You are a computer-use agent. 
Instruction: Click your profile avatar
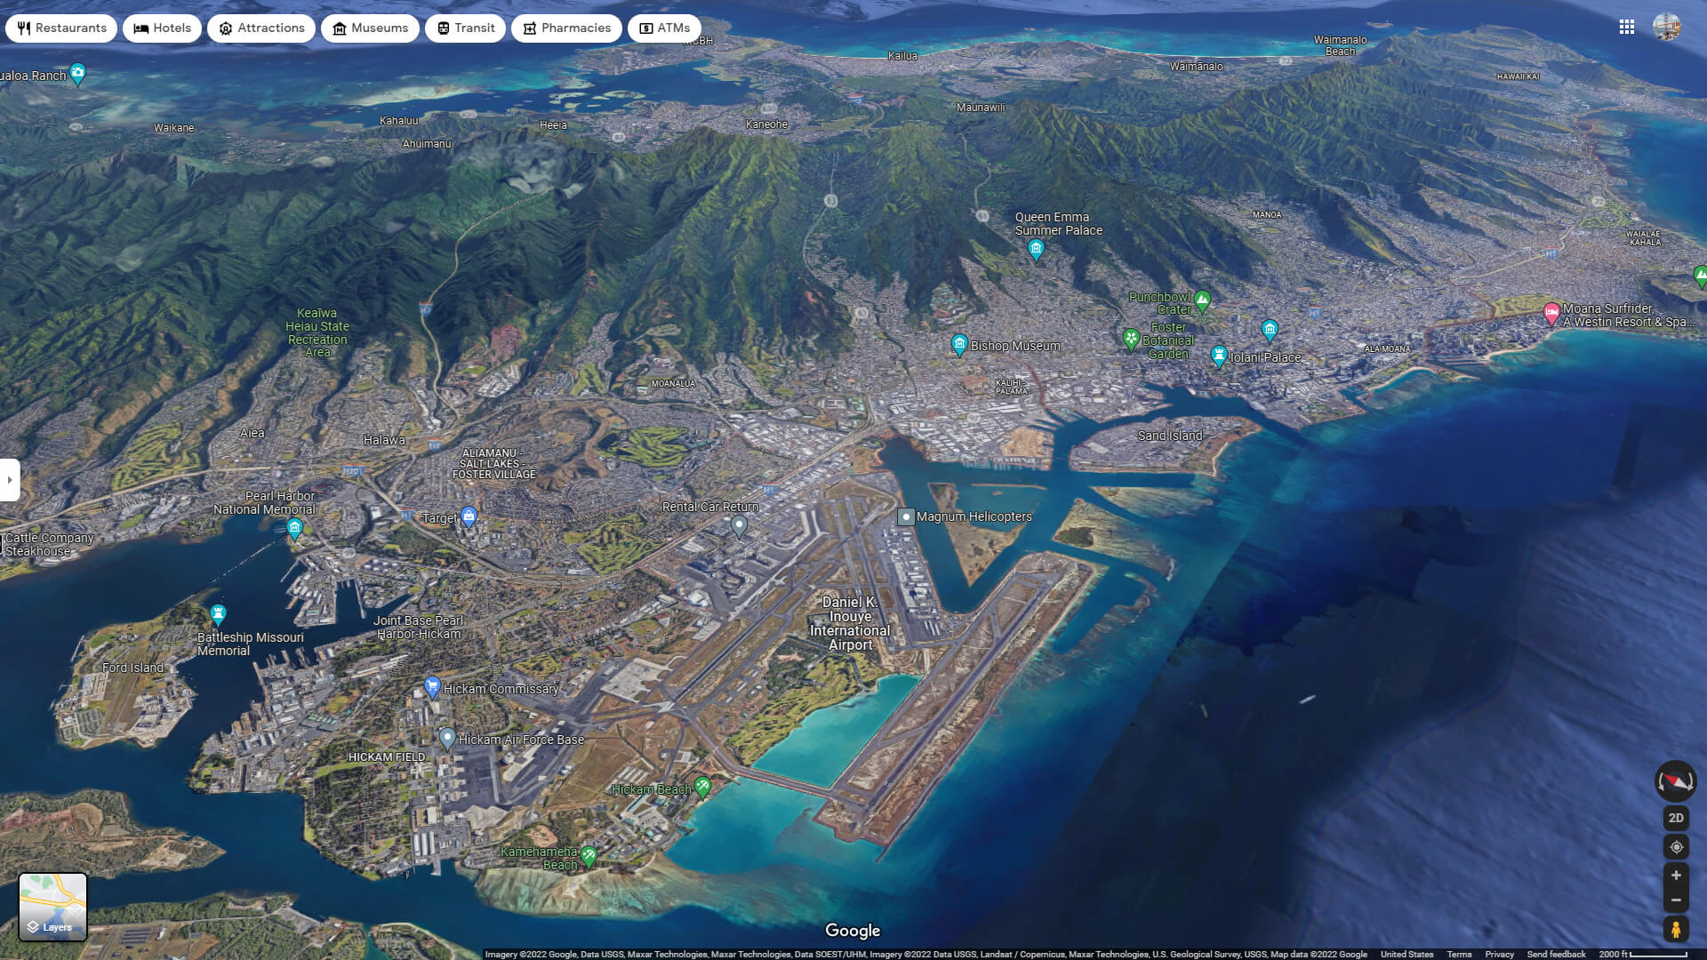point(1668,28)
